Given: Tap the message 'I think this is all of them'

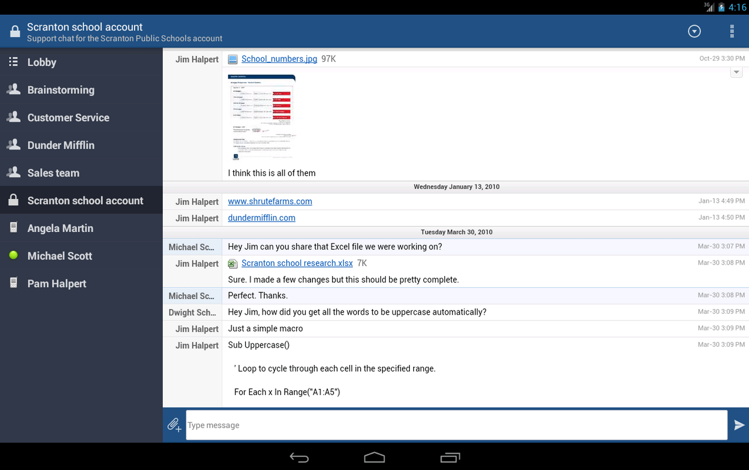Looking at the screenshot, I should (271, 173).
